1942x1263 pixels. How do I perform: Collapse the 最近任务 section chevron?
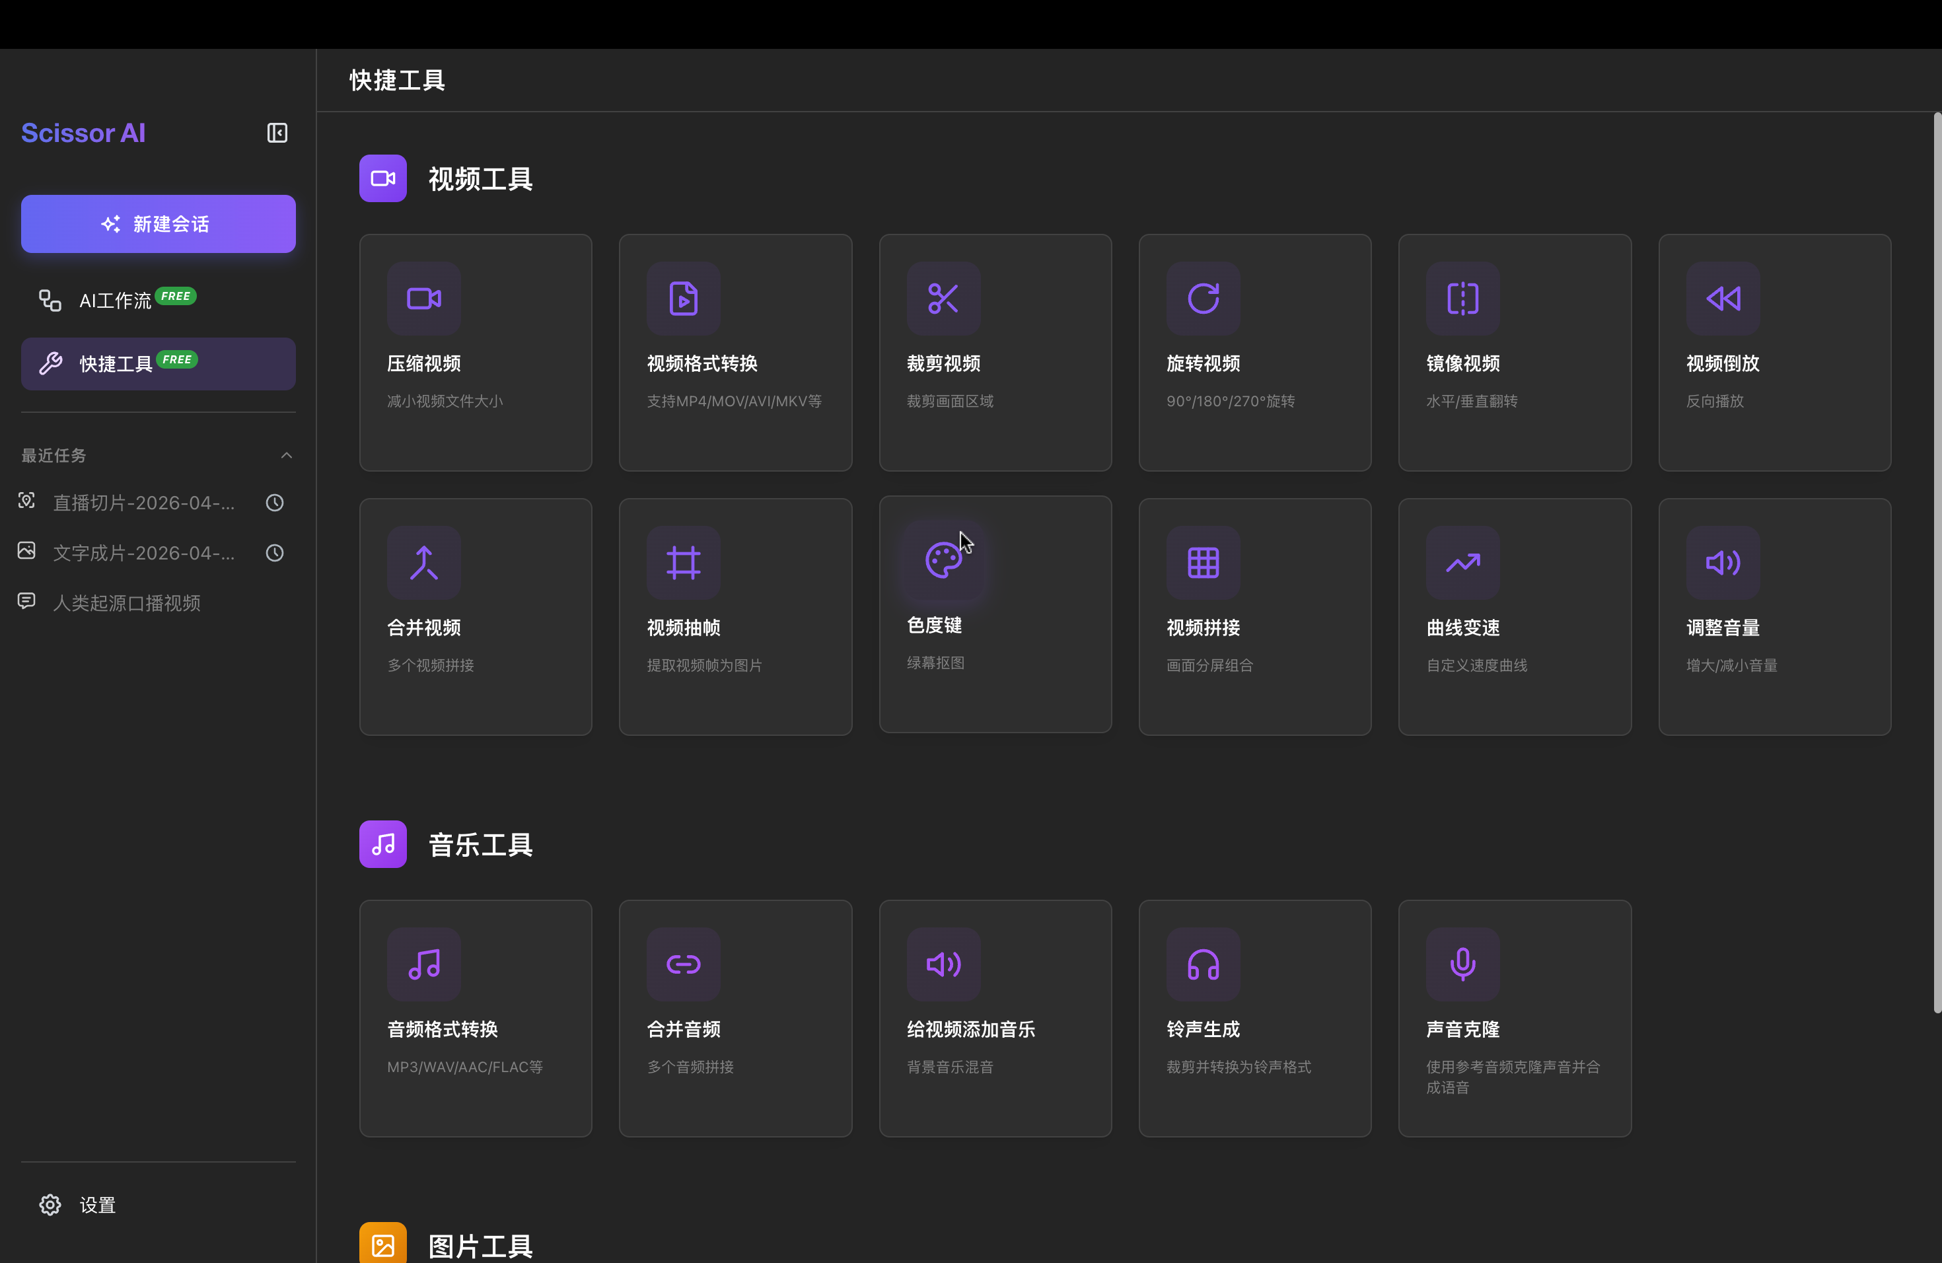(287, 455)
